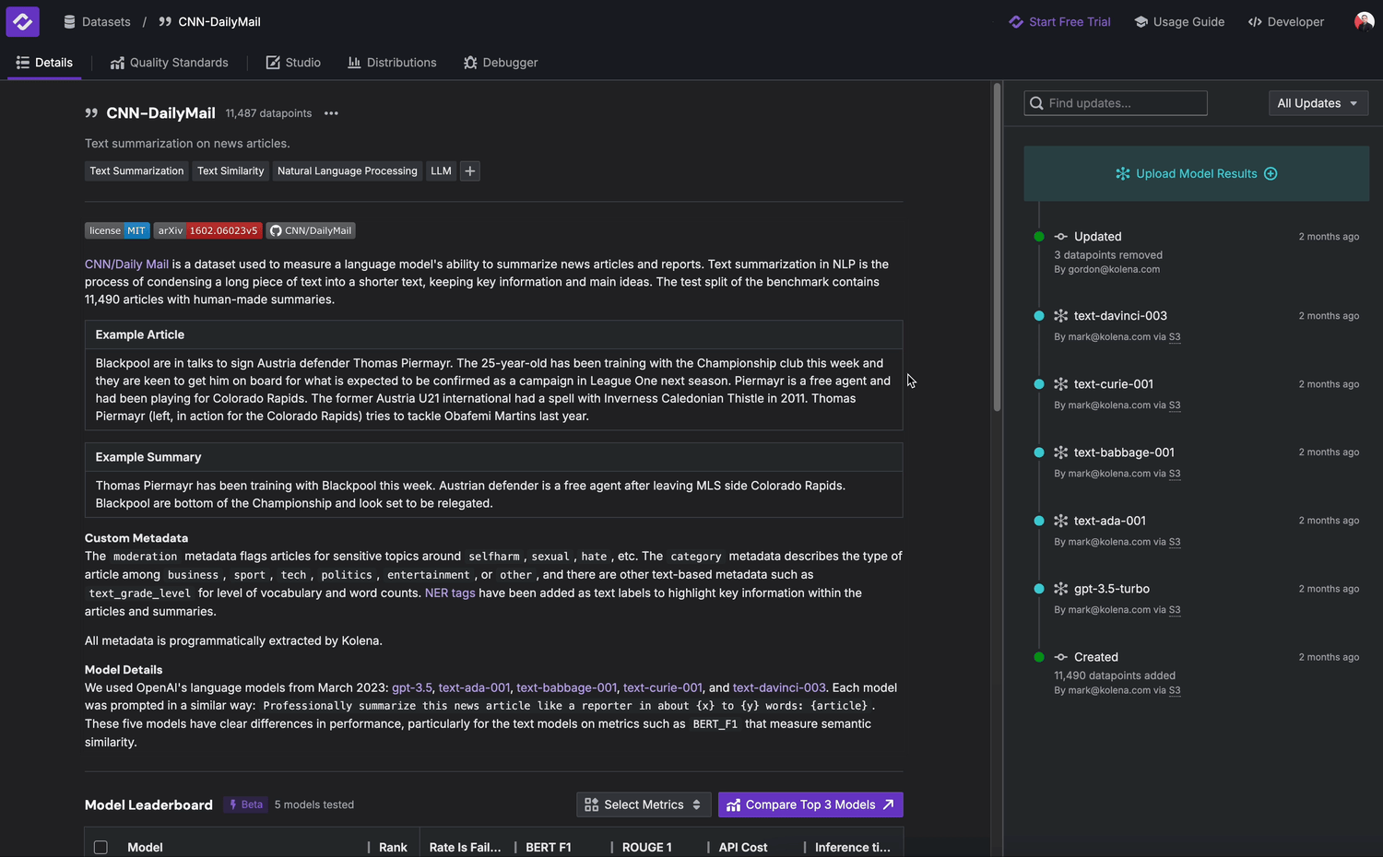Click the MIT license badge
The height and width of the screenshot is (857, 1383).
point(117,230)
